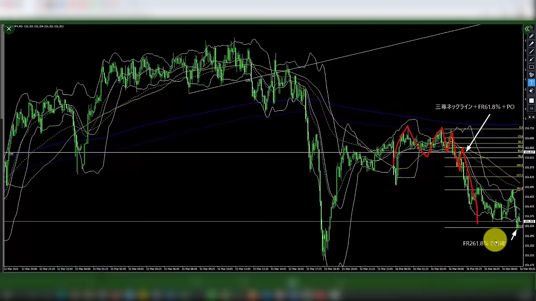Open the font size 16 selector
This screenshot has height=301, width=536.
click(531, 109)
